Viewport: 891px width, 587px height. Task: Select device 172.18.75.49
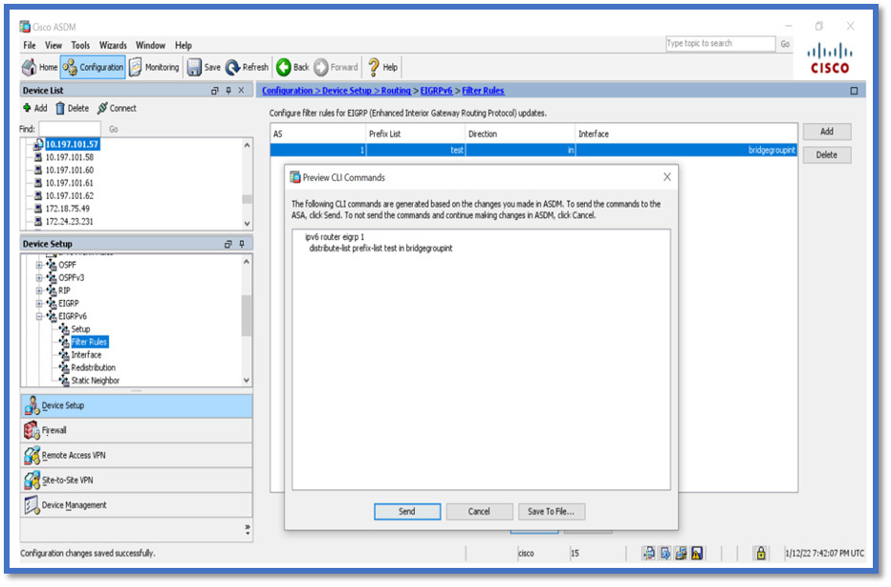coord(68,208)
